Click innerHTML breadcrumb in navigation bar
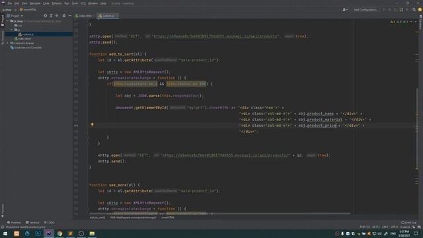The image size is (423, 238). point(28,10)
